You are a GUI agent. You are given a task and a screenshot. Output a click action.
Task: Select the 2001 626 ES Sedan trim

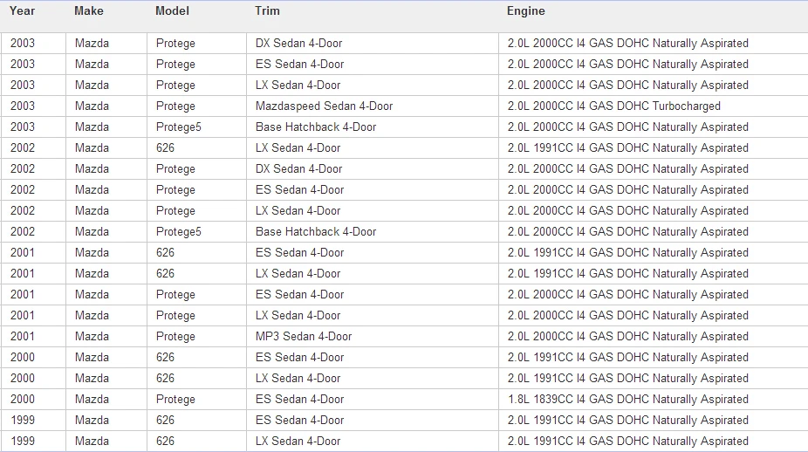coord(373,252)
